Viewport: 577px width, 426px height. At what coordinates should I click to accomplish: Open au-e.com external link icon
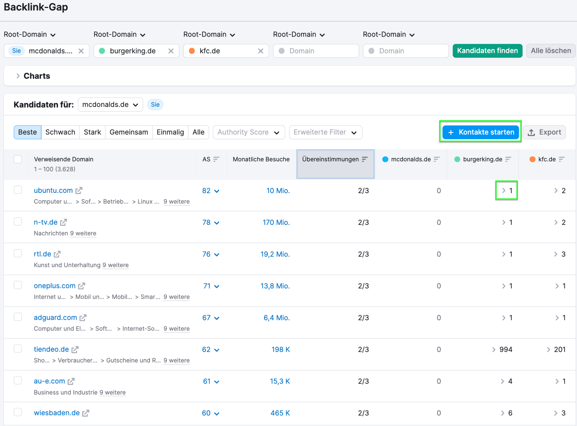[x=71, y=381]
